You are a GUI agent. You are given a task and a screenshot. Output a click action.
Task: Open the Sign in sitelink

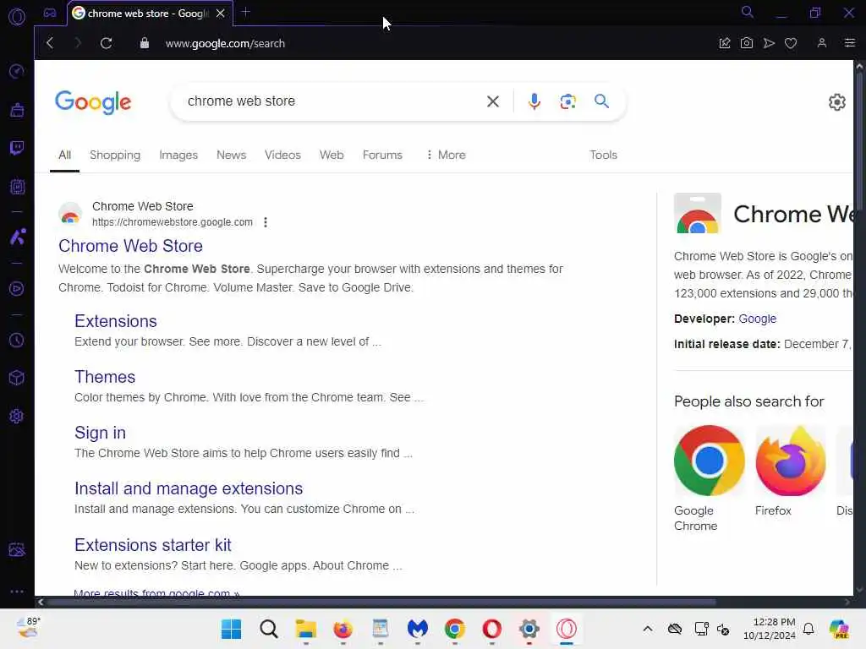100,433
